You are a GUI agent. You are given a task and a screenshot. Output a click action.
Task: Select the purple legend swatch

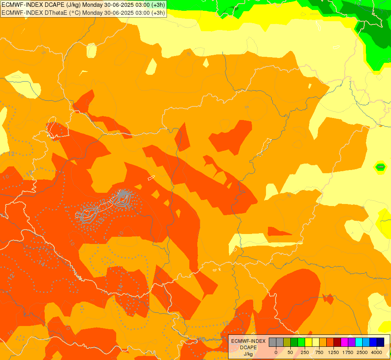click(351, 342)
